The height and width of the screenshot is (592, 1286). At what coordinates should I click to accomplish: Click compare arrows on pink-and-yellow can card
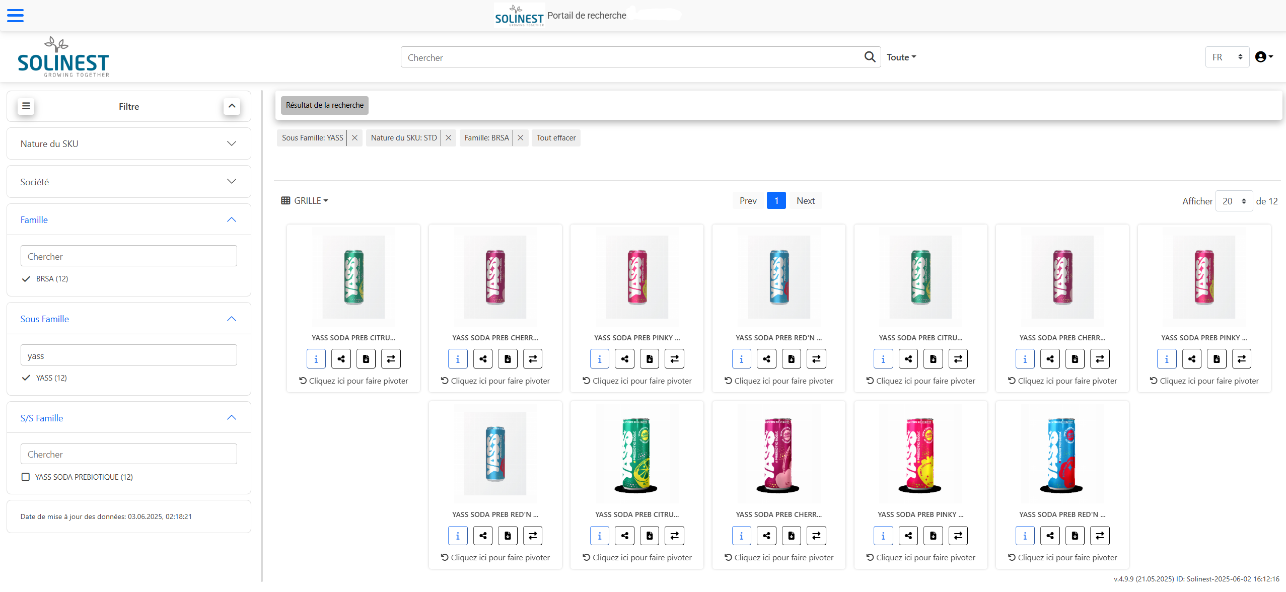coord(958,536)
